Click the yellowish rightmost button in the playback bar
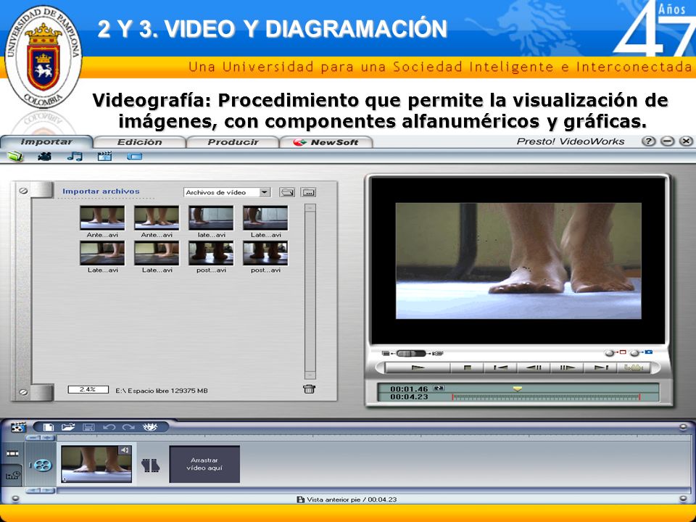The height and width of the screenshot is (522, 696). coord(634,368)
